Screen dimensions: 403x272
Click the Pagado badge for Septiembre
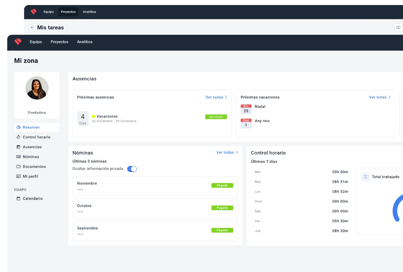click(x=222, y=230)
